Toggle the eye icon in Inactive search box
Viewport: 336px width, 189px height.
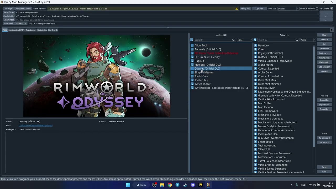click(x=234, y=40)
